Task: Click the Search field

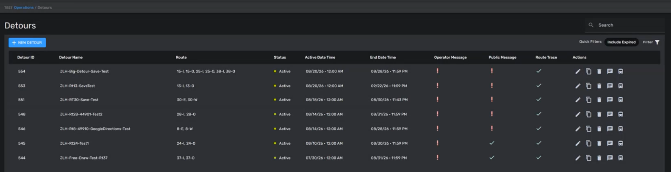Action: tap(624, 25)
